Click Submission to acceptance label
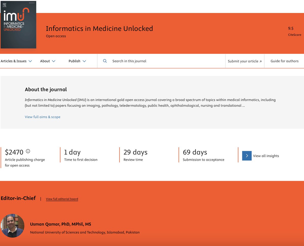 204,160
